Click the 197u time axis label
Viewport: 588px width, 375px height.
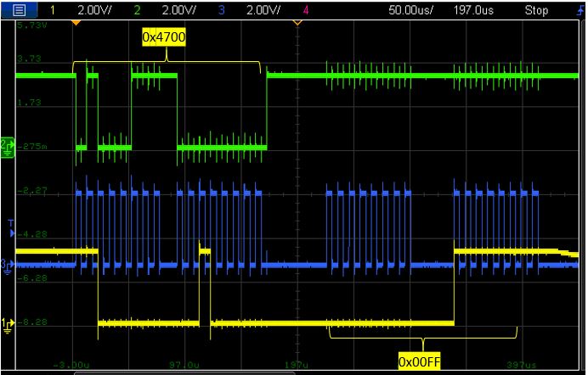[297, 365]
